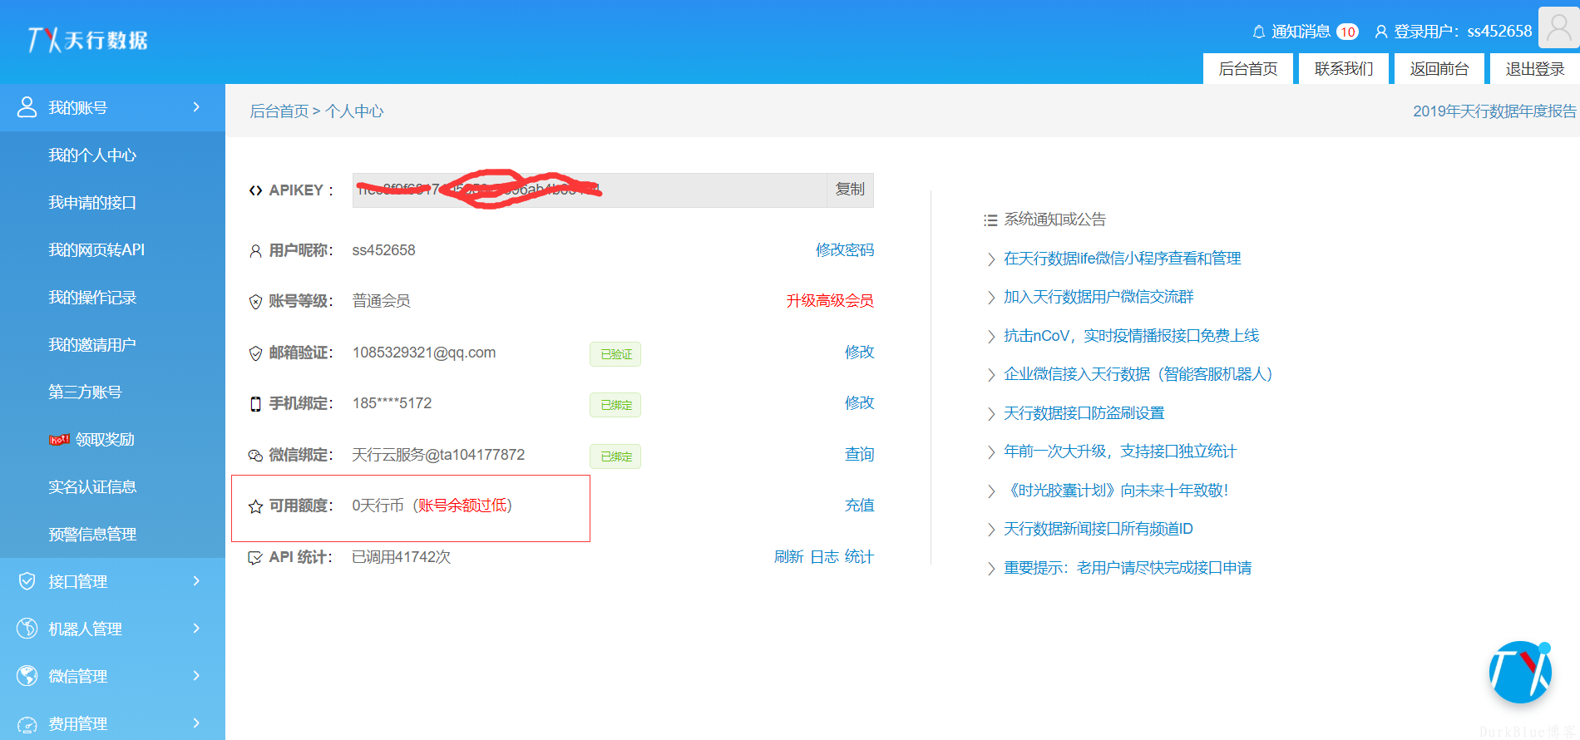This screenshot has height=740, width=1580.
Task: Click the 微信管理 globe icon
Action: pyautogui.click(x=27, y=676)
